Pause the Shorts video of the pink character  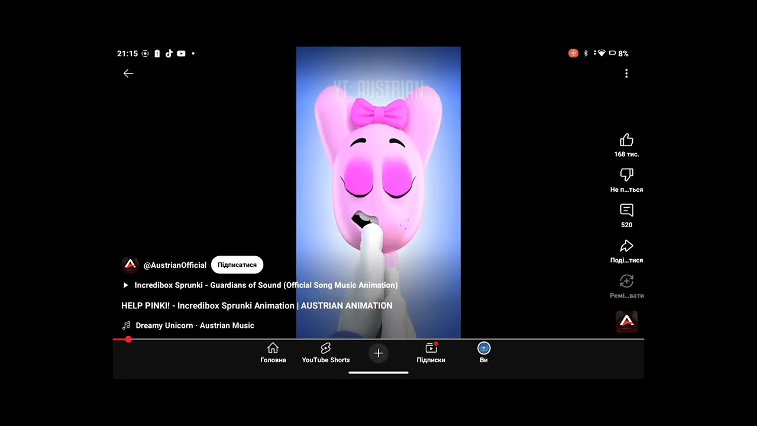pos(378,192)
